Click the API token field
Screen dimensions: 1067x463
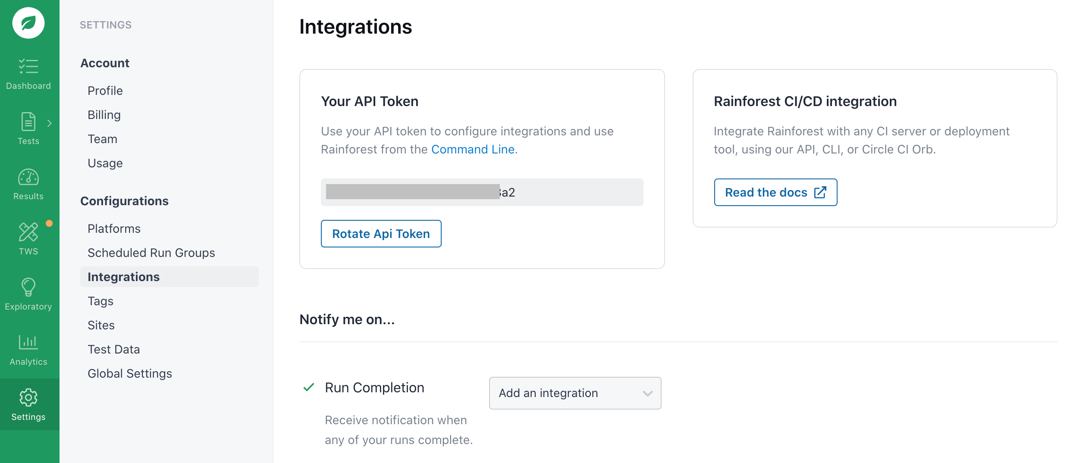(482, 192)
